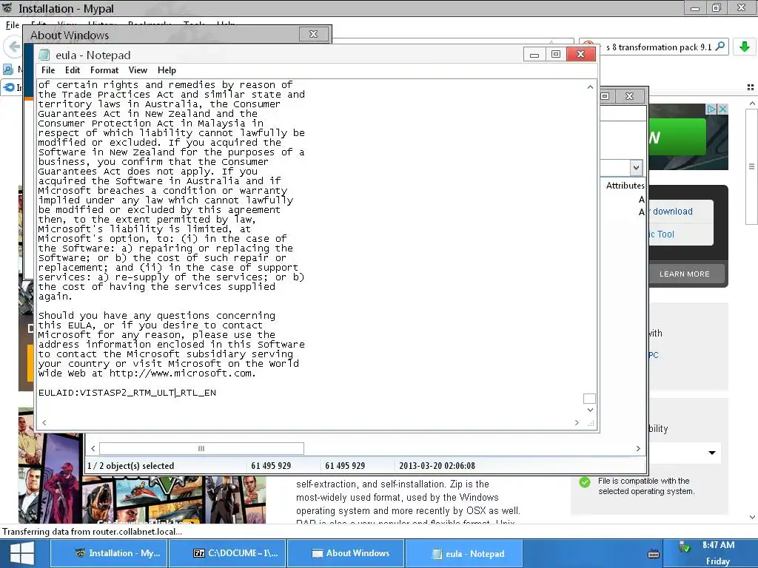Close the About Windows dialog

[x=313, y=34]
